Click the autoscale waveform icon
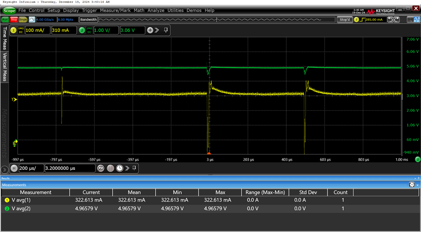The height and width of the screenshot is (232, 421). coord(32,20)
